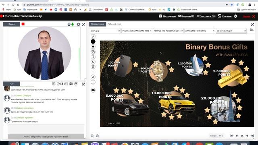The image size is (258, 145).
Task: Expand the chat panel to fullscreen
Action: [x=83, y=84]
